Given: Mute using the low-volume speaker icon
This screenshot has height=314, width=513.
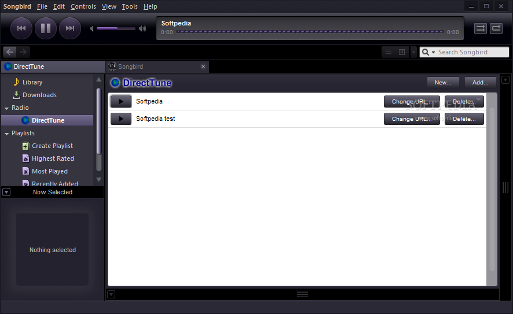Looking at the screenshot, I should [92, 29].
